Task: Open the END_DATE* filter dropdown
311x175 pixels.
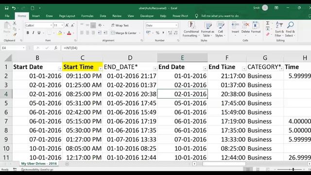Action: click(x=155, y=69)
